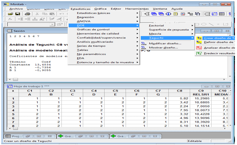Image resolution: width=237 pixels, height=145 pixels.
Task: Select Análisis multivariado menu item
Action: click(x=104, y=42)
